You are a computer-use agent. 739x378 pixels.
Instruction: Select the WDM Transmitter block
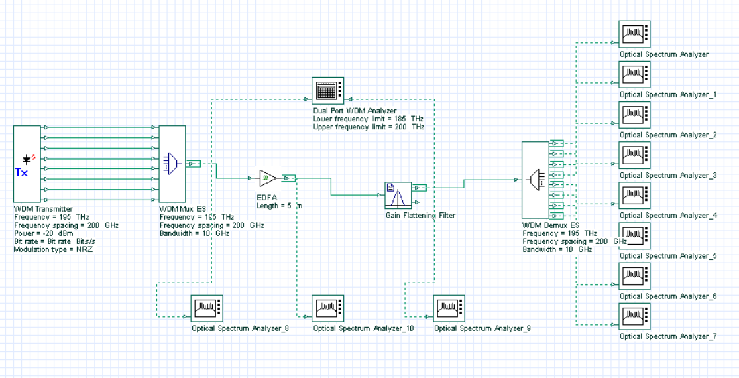(x=27, y=164)
